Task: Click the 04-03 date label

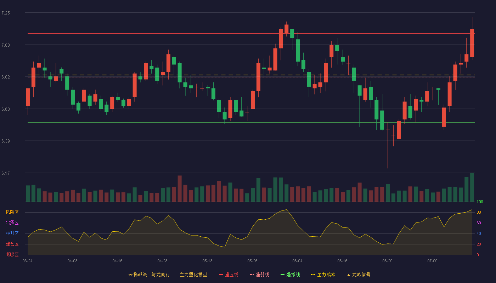Action: 72,261
